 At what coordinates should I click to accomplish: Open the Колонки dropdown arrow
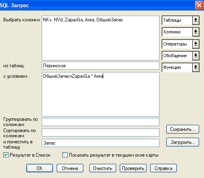196,32
